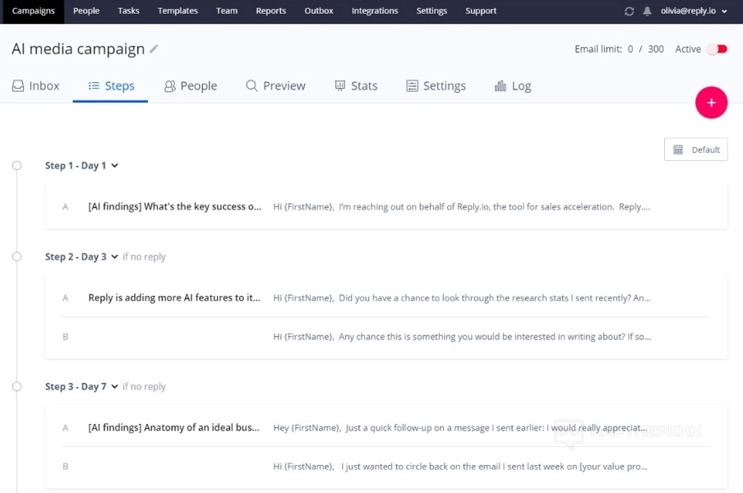This screenshot has height=493, width=743.
Task: Click the Default schedule button
Action: pyautogui.click(x=695, y=150)
